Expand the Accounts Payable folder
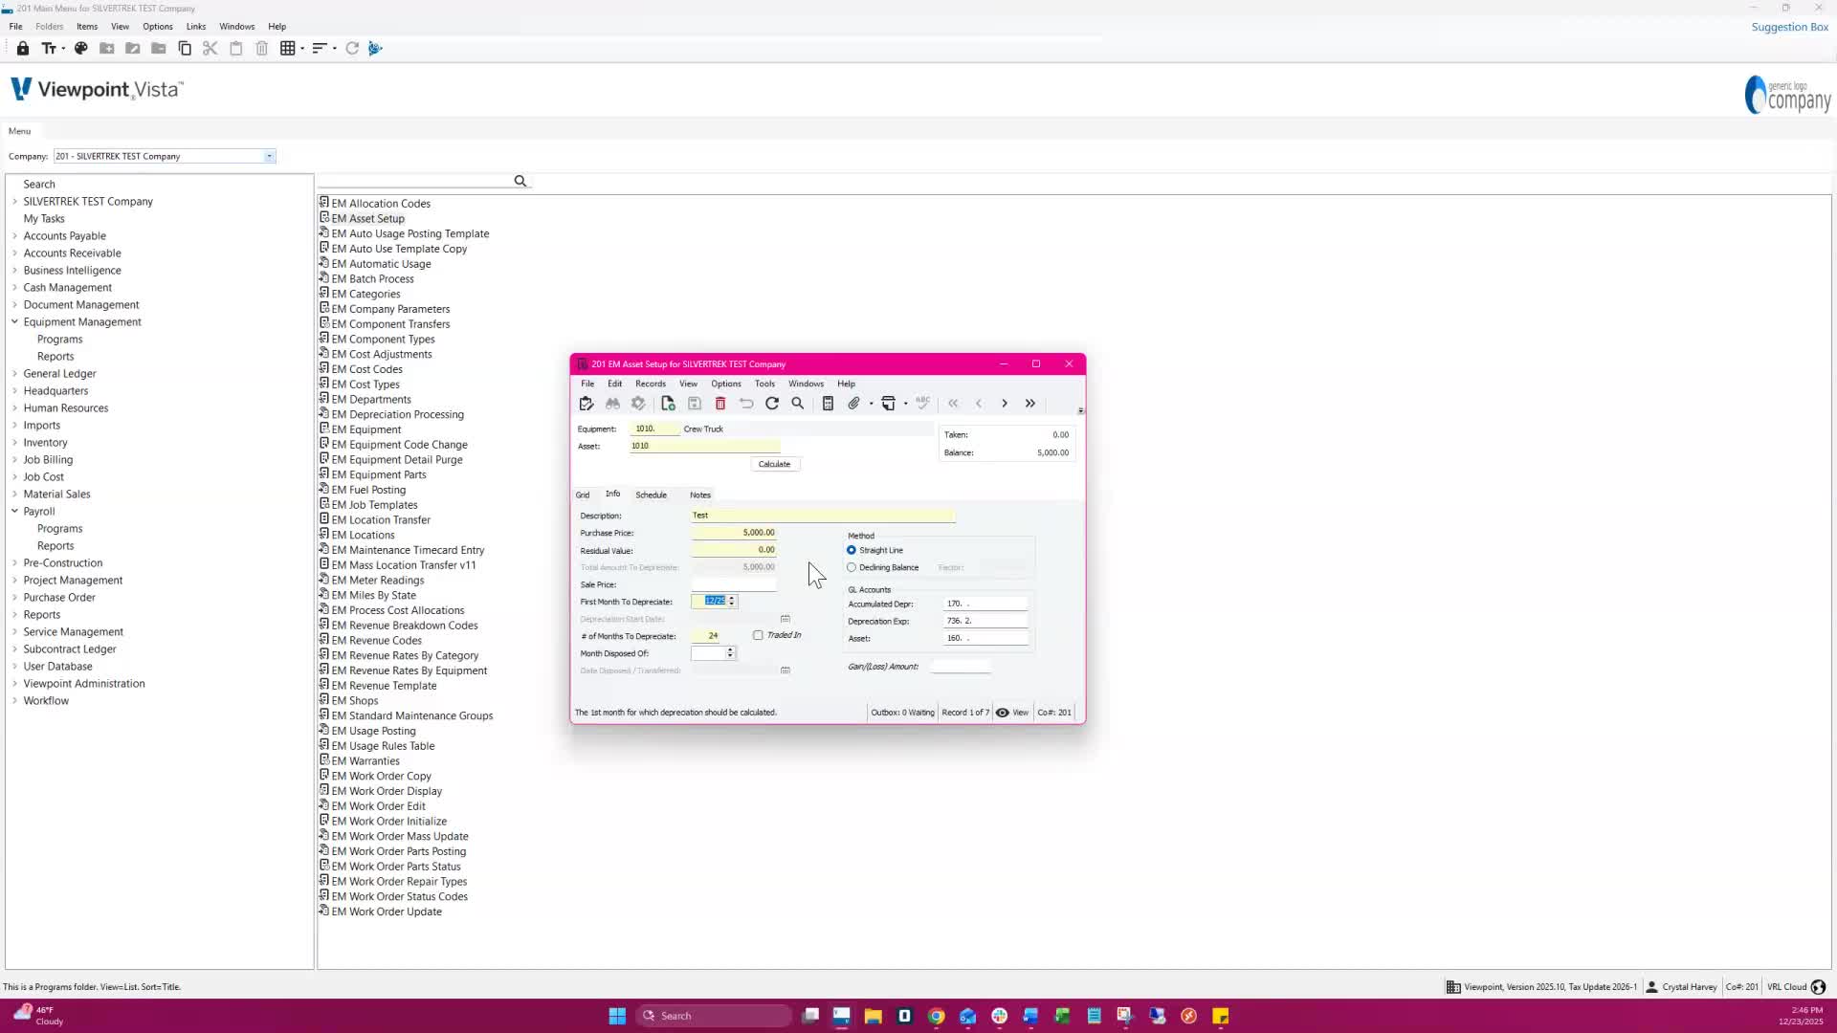 [x=14, y=236]
